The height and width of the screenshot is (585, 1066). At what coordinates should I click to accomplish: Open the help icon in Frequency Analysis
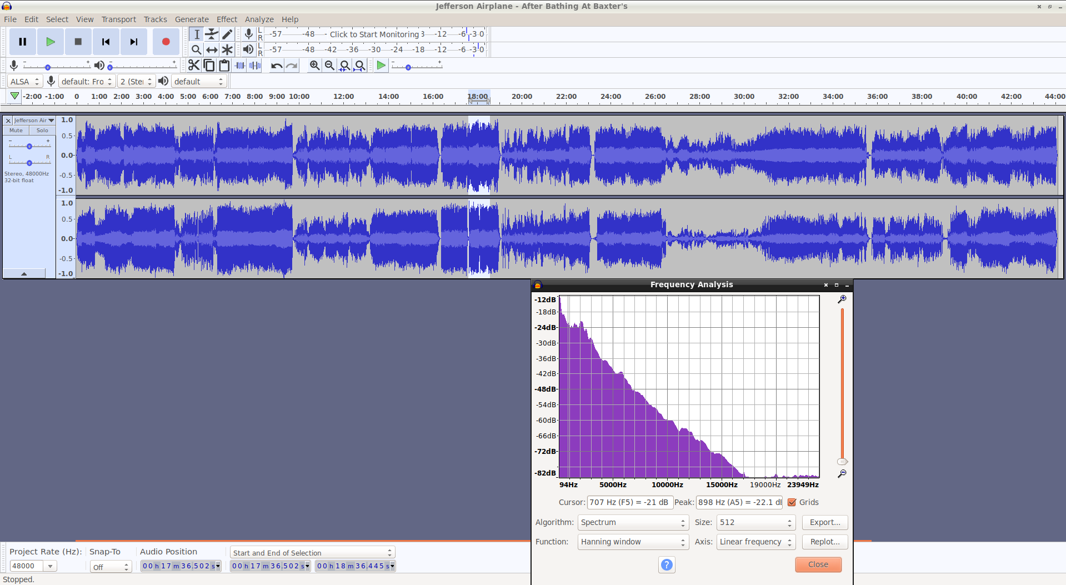(x=667, y=565)
